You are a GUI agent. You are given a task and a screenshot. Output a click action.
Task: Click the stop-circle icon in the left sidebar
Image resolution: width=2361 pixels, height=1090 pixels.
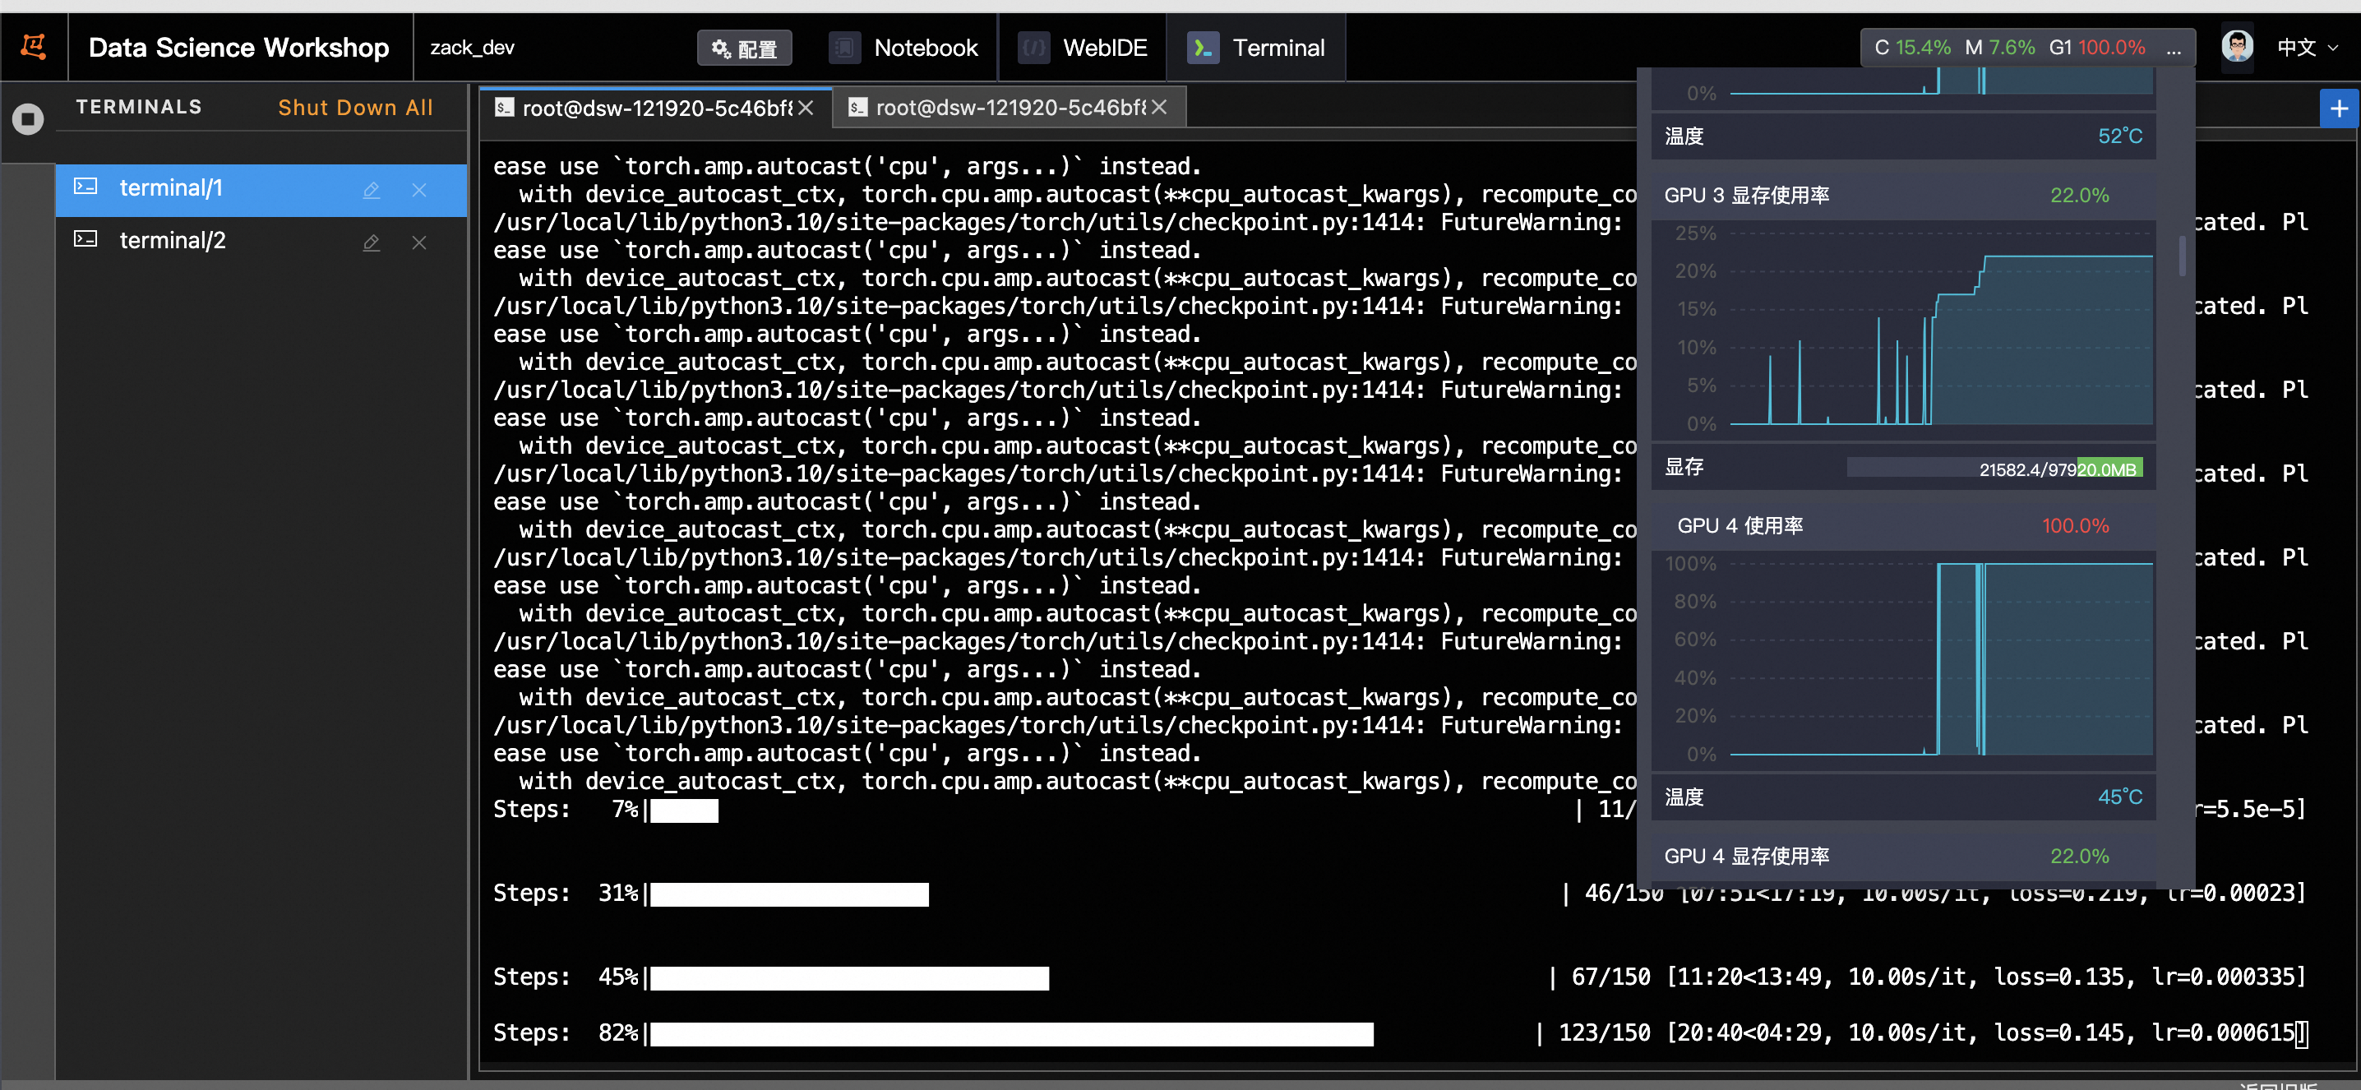27,119
